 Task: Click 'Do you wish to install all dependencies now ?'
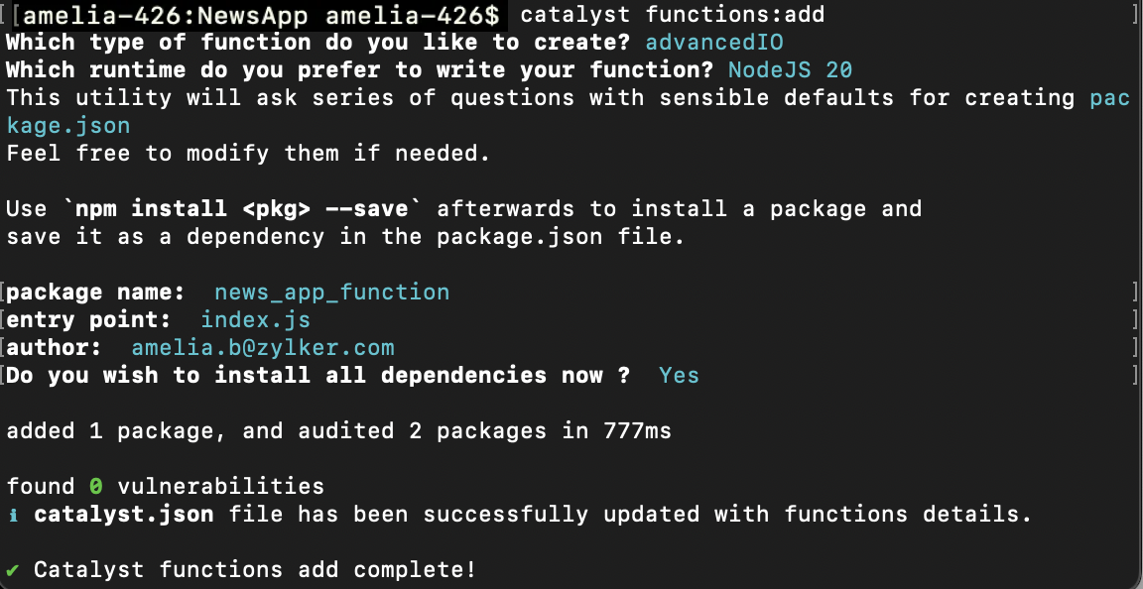coord(317,376)
